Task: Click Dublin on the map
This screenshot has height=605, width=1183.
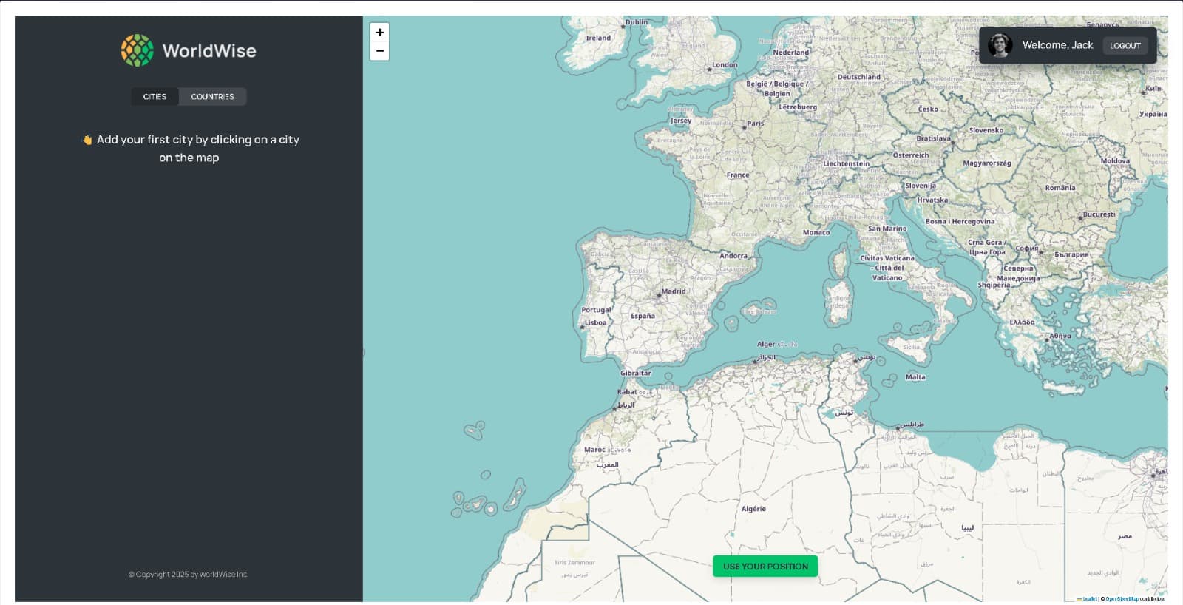Action: tap(636, 22)
